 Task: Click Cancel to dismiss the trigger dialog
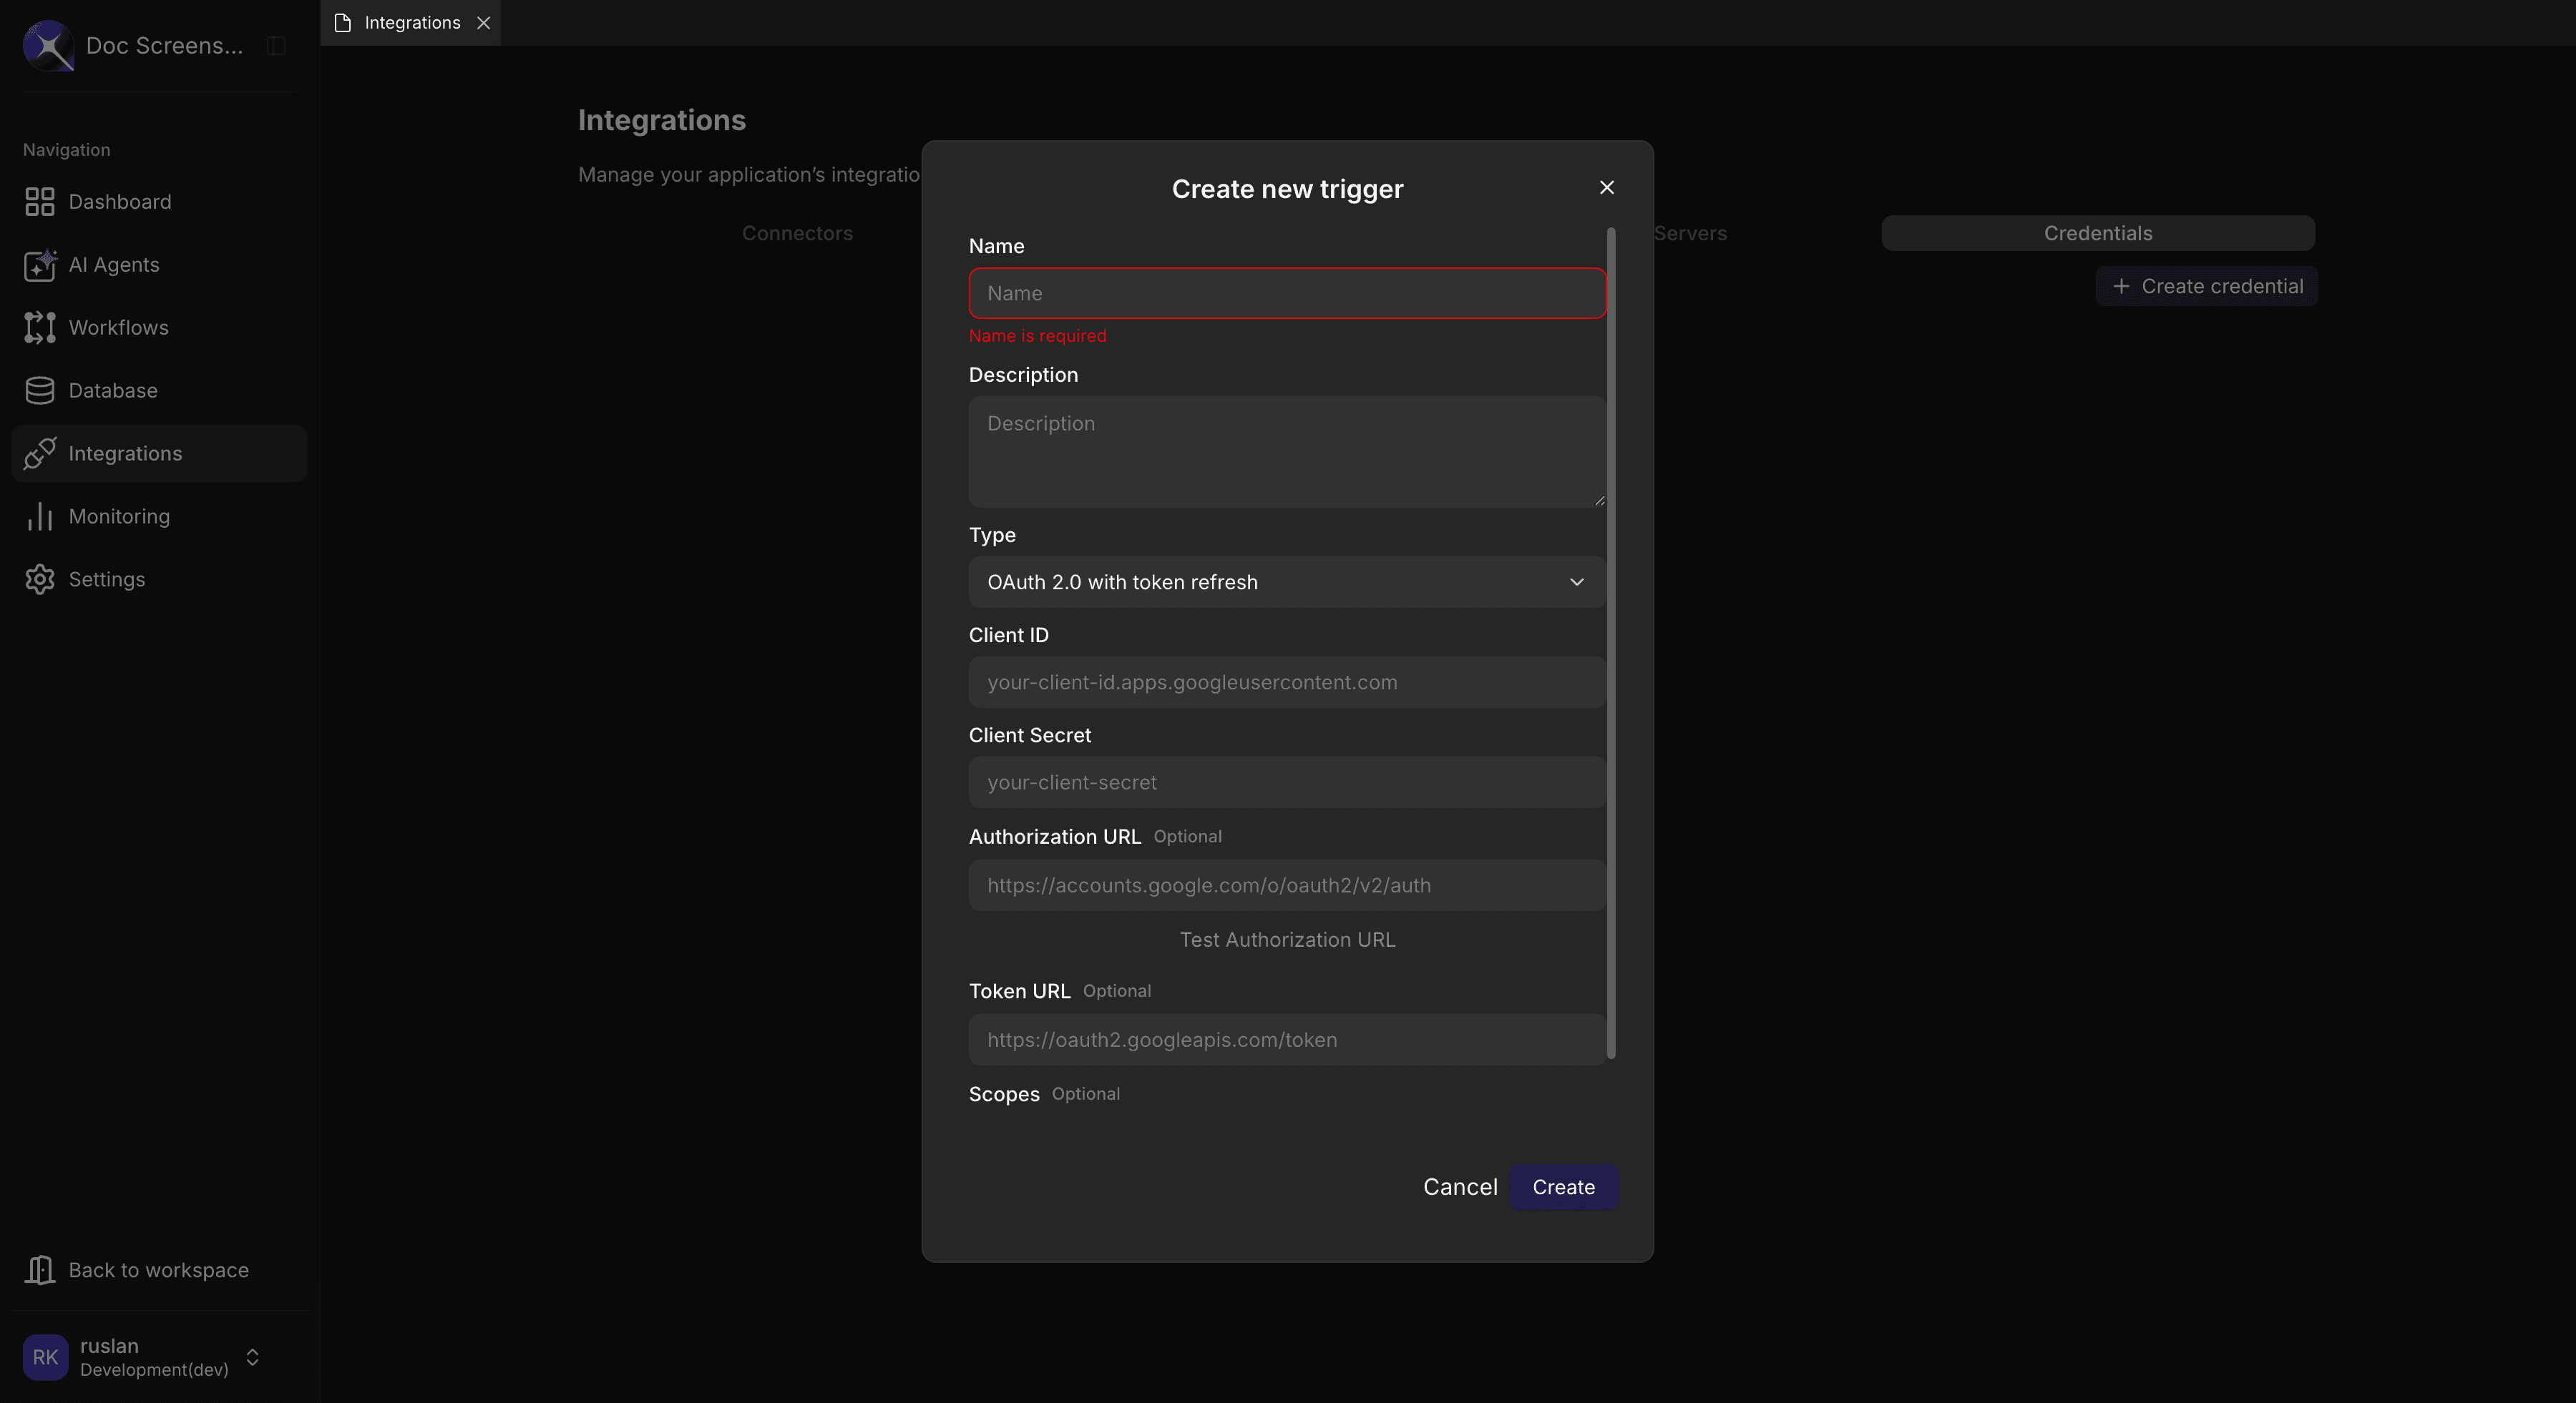[1459, 1187]
